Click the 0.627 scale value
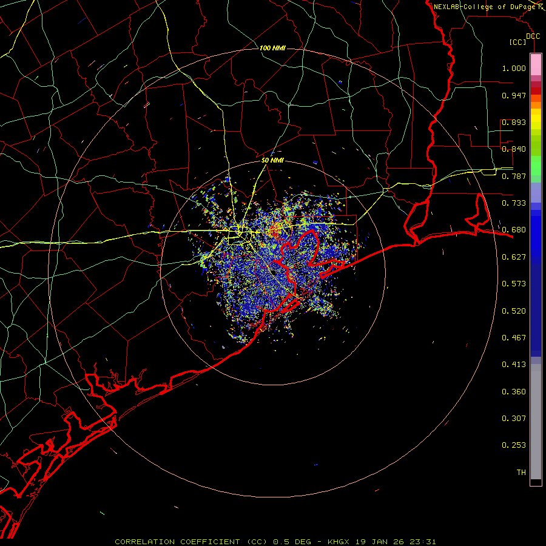The height and width of the screenshot is (546, 546). point(514,257)
